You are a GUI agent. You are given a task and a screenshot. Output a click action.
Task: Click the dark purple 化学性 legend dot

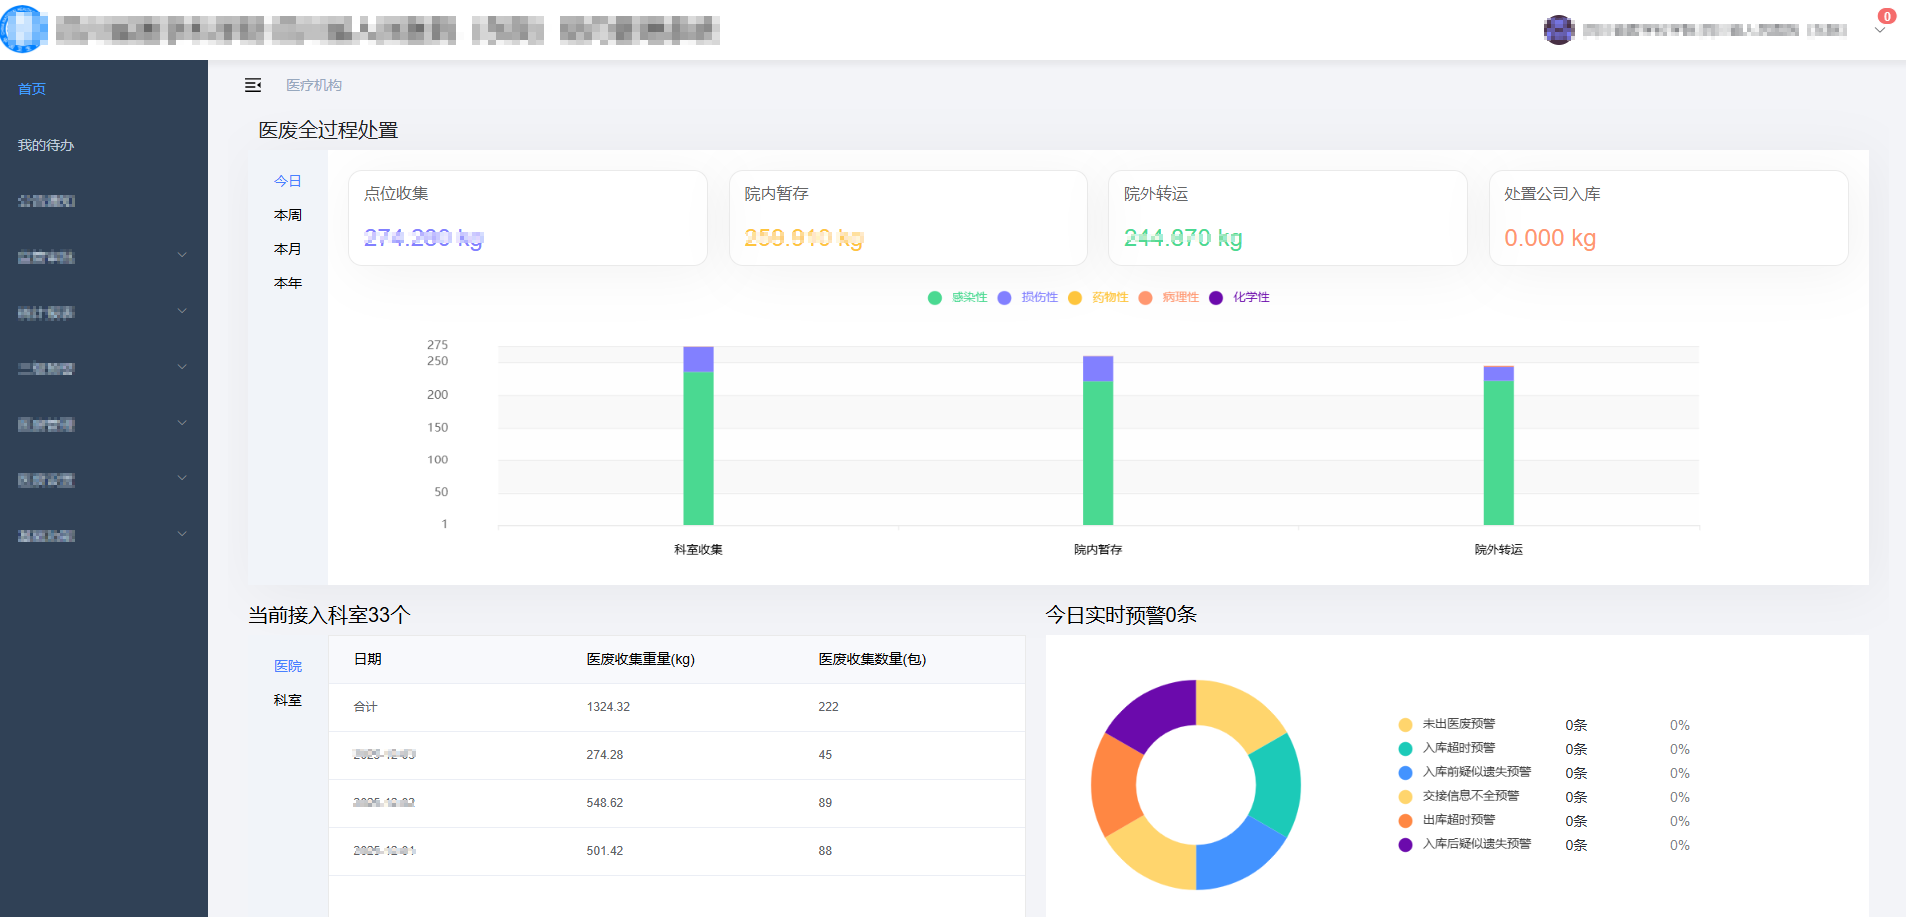[1216, 298]
